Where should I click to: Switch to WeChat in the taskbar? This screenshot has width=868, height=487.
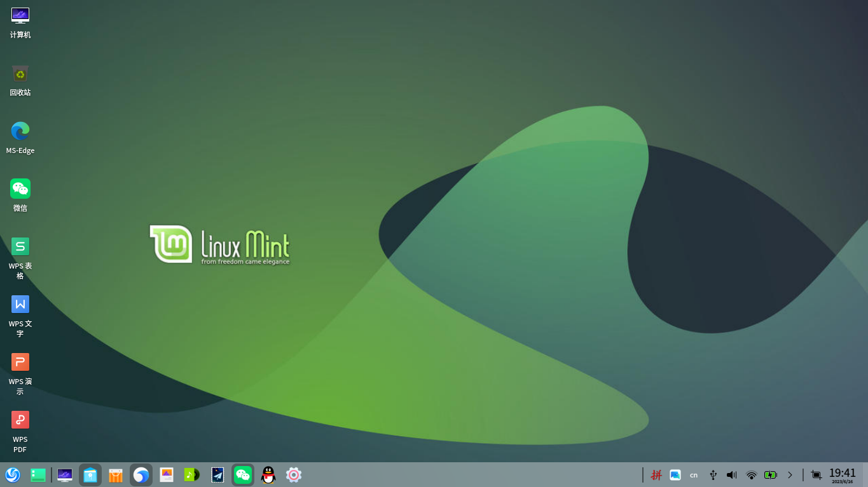click(243, 475)
